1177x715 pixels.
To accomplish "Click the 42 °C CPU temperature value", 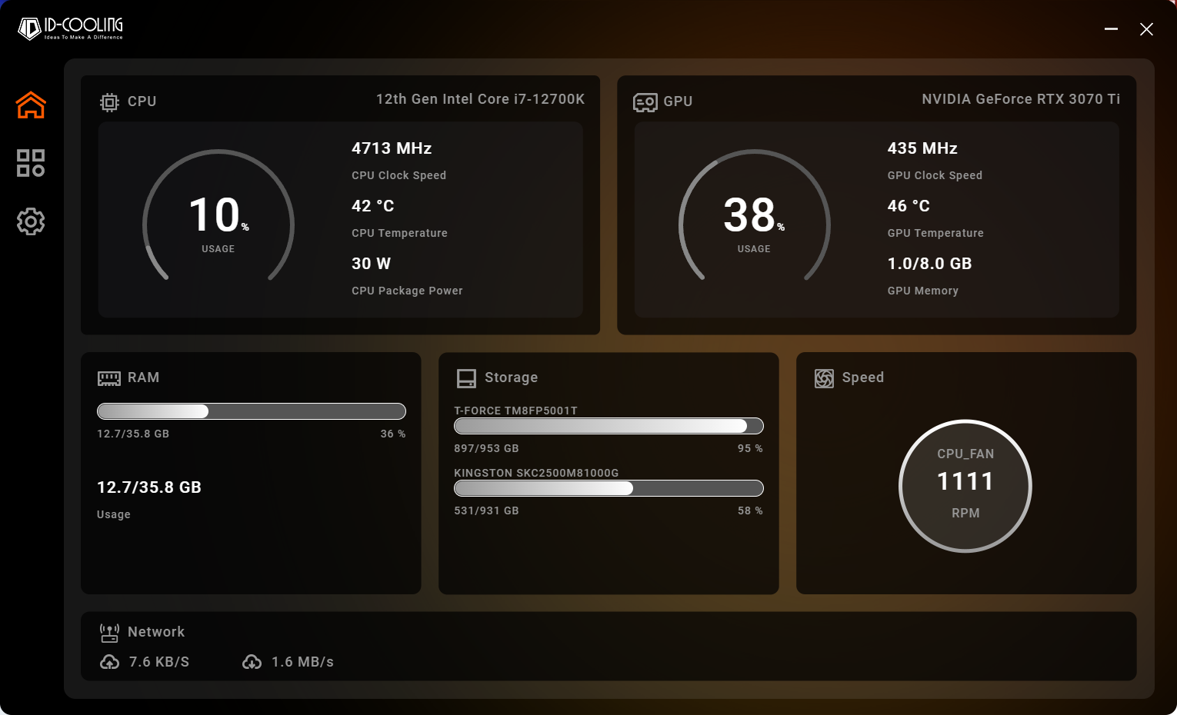I will (x=373, y=206).
